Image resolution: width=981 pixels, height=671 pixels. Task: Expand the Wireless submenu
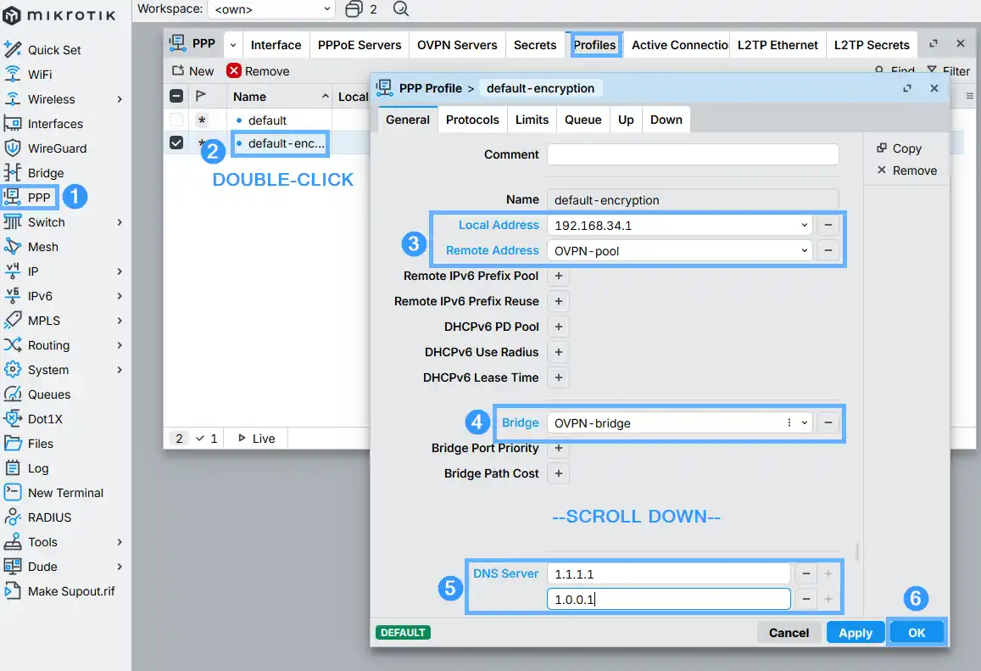(120, 99)
